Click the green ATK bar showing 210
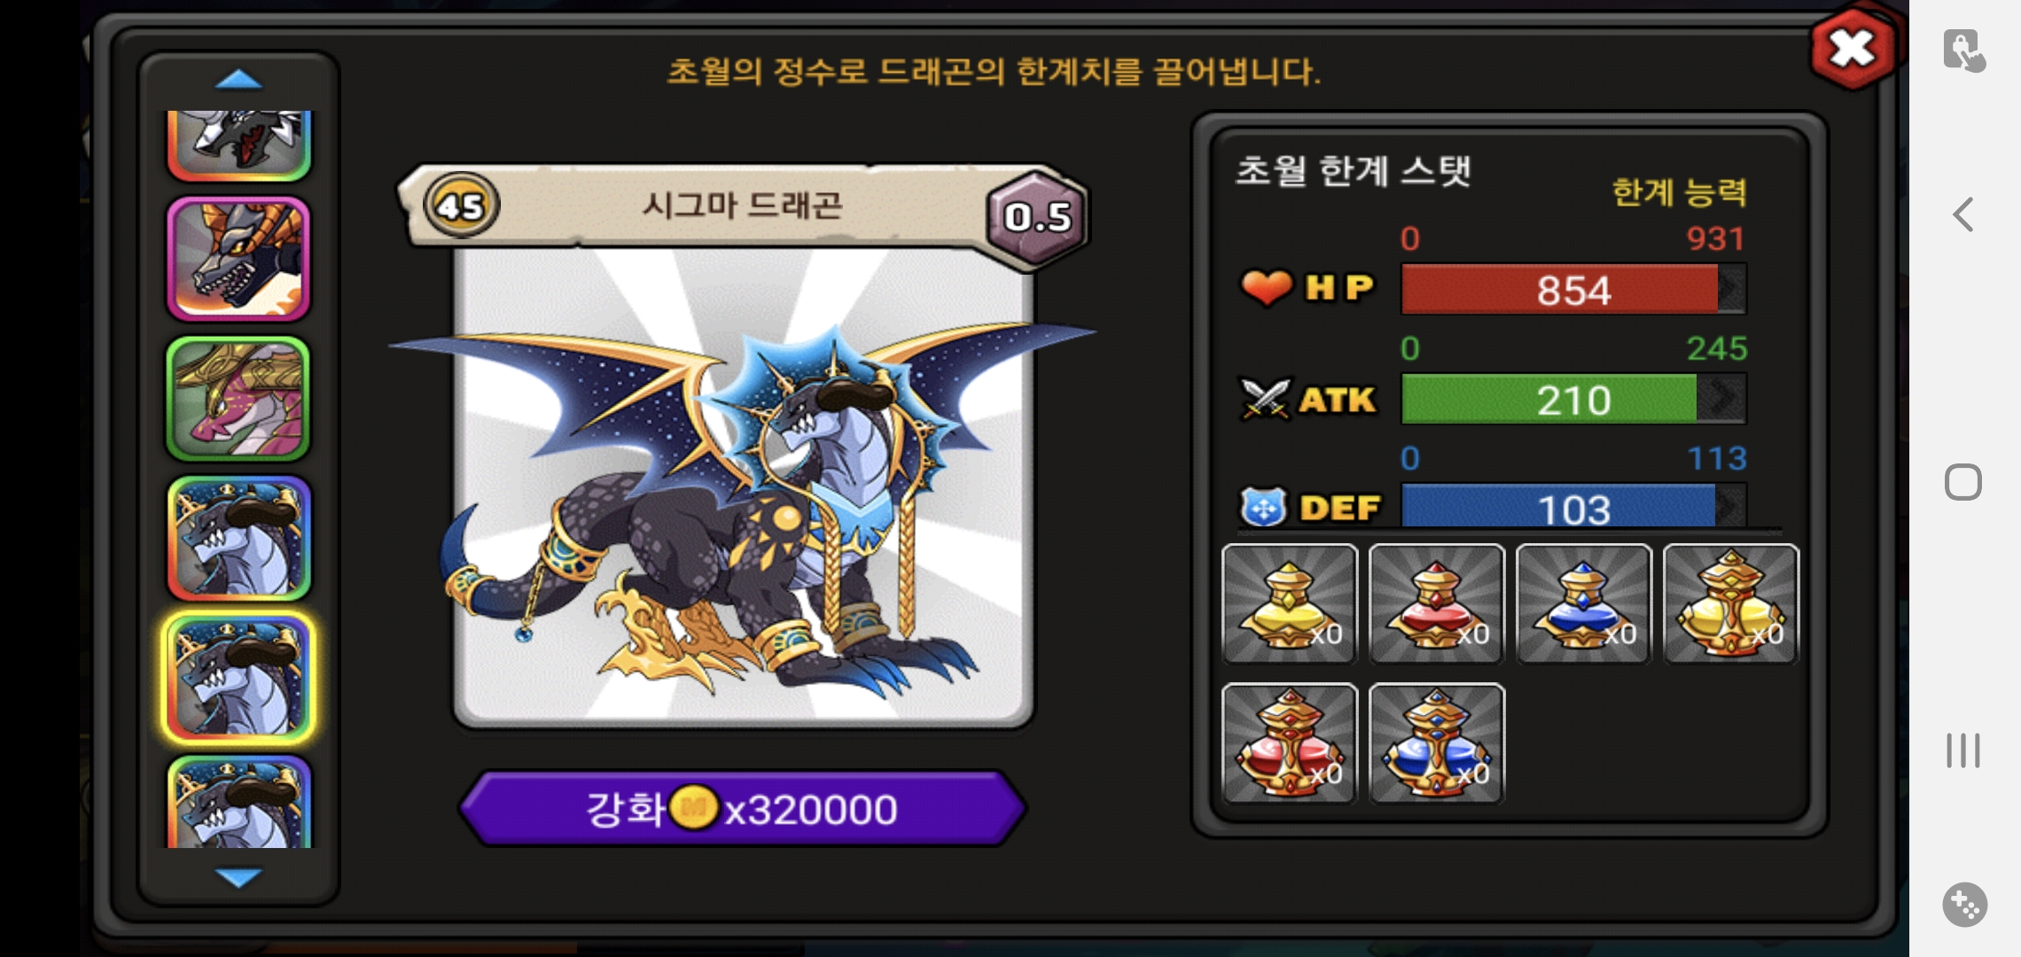Screen dimensions: 2021x957 [x=1573, y=399]
